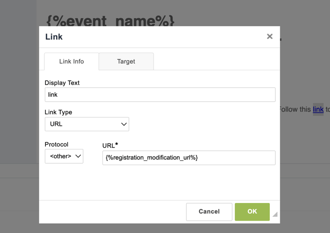Click the 'Follow this' text in the editor
The width and height of the screenshot is (330, 233).
point(295,110)
